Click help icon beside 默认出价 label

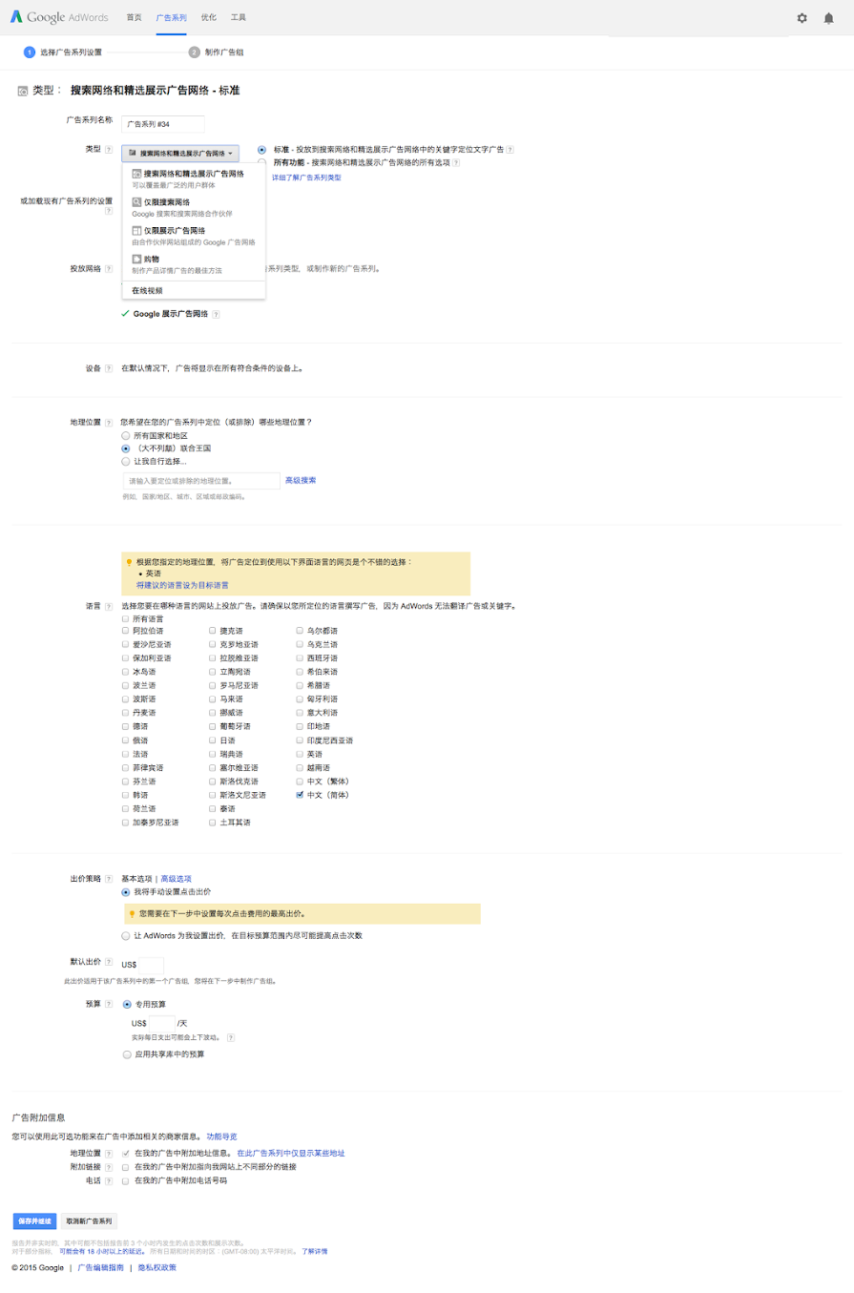tap(109, 963)
